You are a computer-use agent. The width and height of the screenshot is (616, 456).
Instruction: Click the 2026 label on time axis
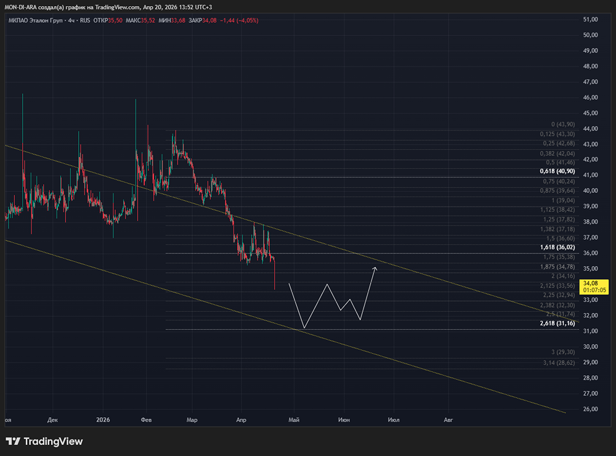pos(103,420)
